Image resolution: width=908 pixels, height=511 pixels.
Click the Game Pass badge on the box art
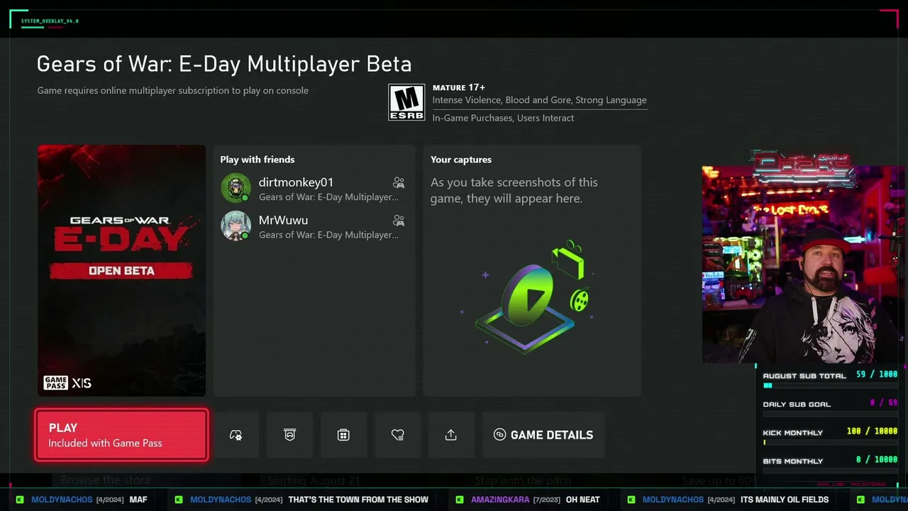pyautogui.click(x=55, y=383)
